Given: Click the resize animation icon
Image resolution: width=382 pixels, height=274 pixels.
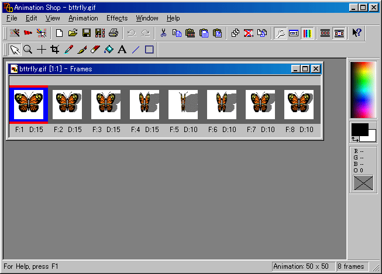Looking at the screenshot, I should point(294,33).
